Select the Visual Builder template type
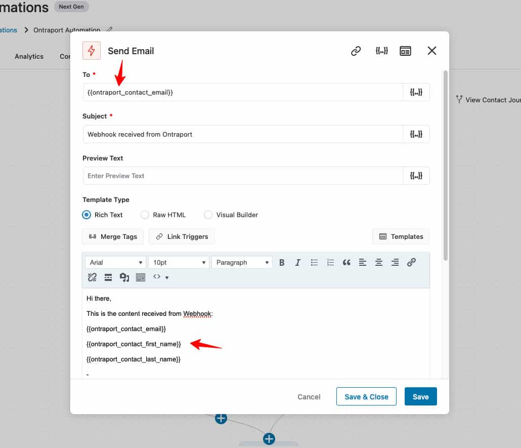521x448 pixels. pyautogui.click(x=208, y=215)
